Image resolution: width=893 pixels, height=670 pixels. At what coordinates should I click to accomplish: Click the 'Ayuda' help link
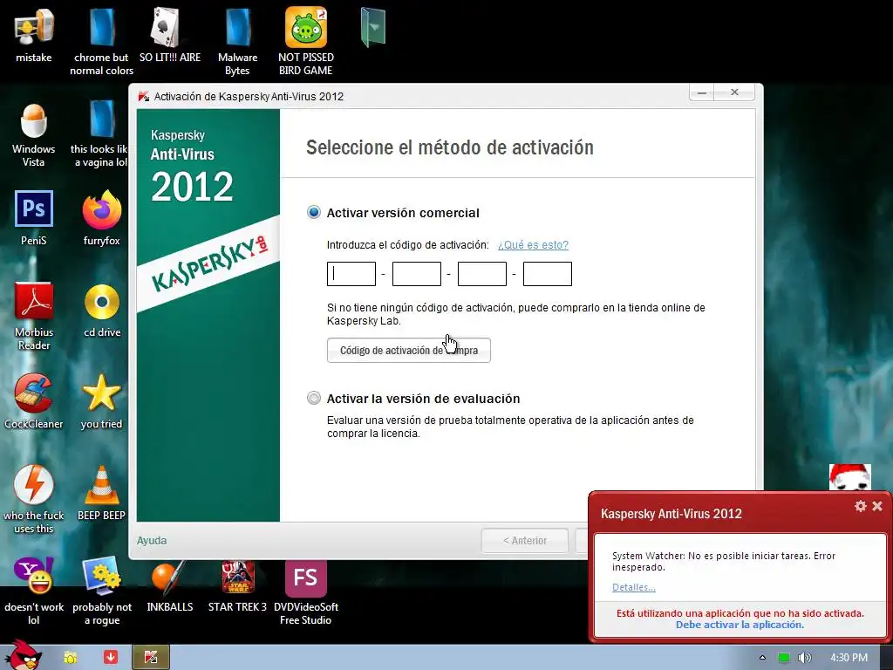[152, 540]
